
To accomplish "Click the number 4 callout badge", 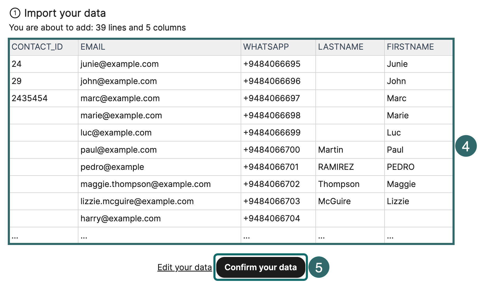I will point(466,146).
